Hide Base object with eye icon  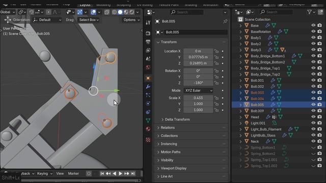pos(313,25)
